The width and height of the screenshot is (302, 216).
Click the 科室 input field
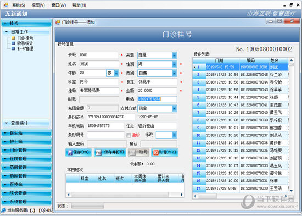[99, 82]
